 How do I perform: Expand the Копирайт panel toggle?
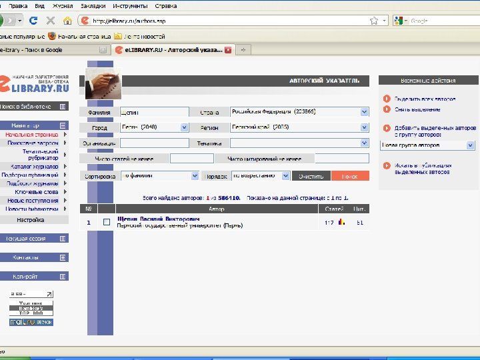click(x=63, y=277)
